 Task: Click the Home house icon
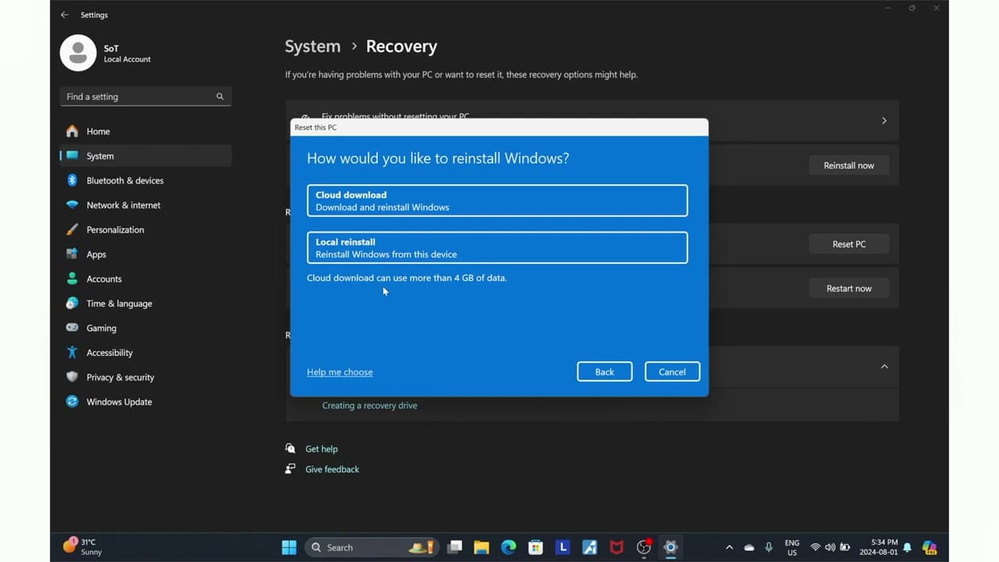point(73,131)
